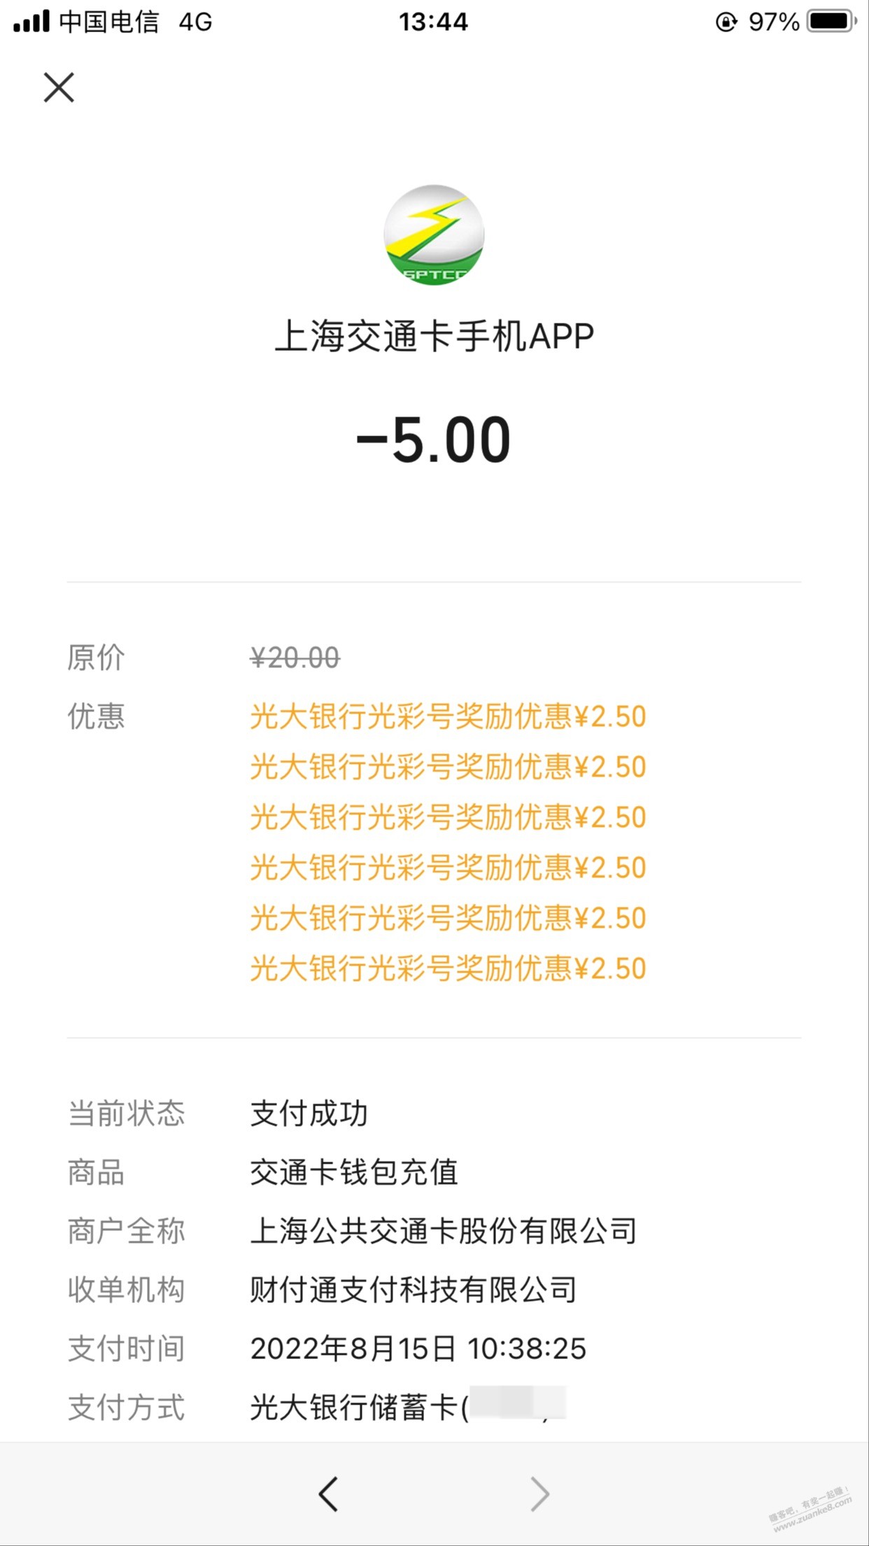Tap the strikethrough original price ¥20.00
869x1546 pixels.
coord(295,657)
